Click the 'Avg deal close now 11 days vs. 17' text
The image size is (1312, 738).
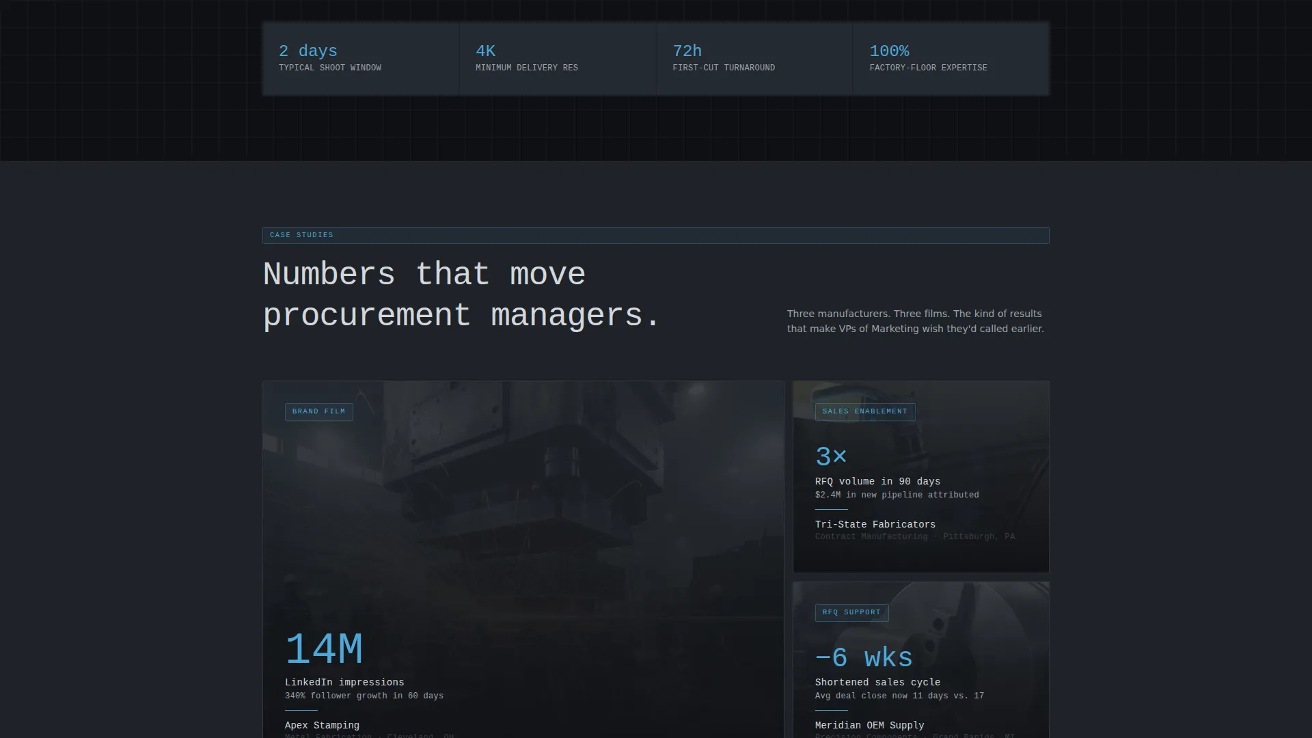tap(900, 696)
